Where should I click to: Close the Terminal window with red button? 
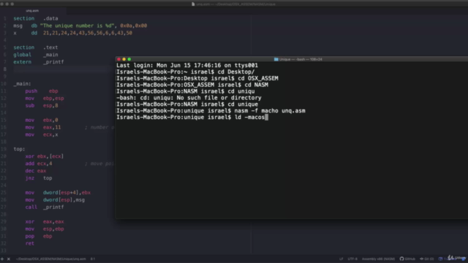118,59
